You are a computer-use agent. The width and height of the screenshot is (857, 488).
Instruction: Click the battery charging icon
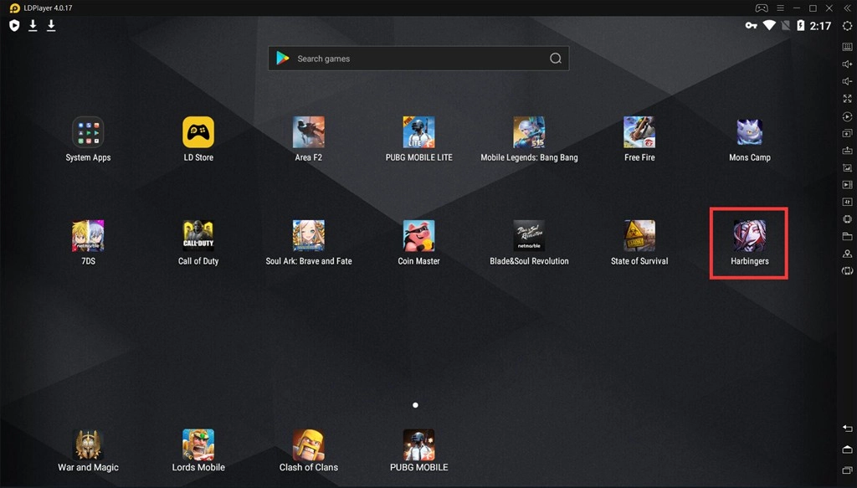(801, 26)
